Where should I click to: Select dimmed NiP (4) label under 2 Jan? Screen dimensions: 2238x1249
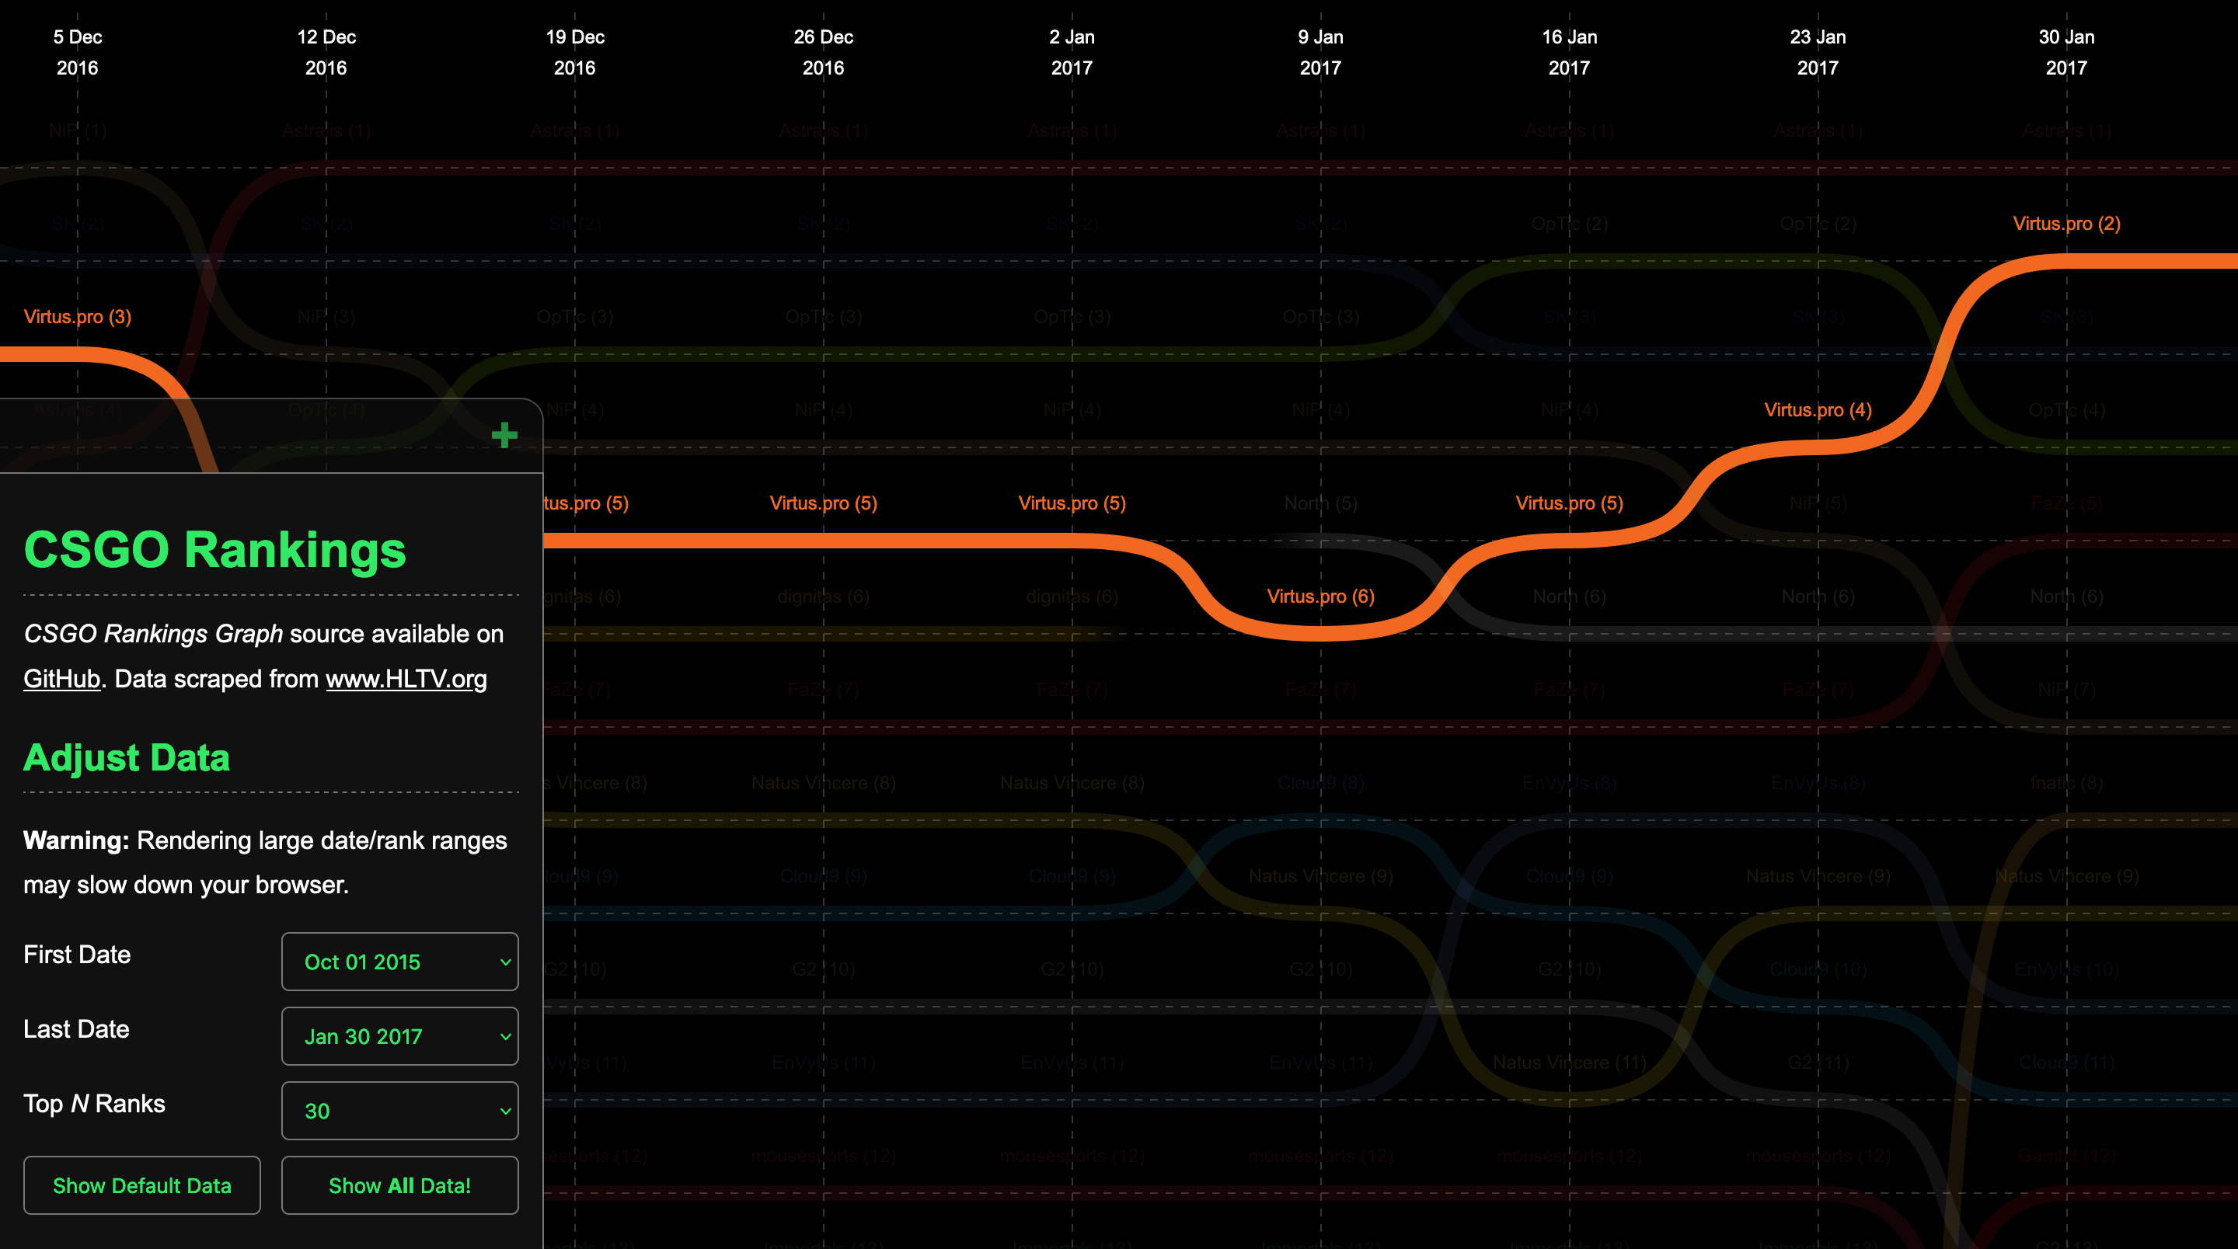click(1072, 410)
